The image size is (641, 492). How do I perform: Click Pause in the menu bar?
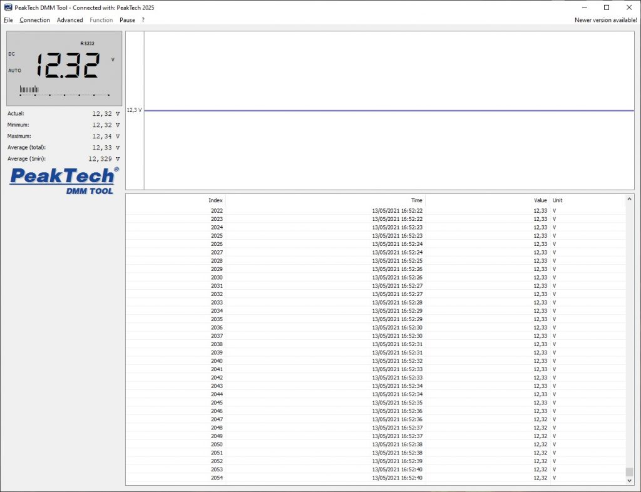127,20
